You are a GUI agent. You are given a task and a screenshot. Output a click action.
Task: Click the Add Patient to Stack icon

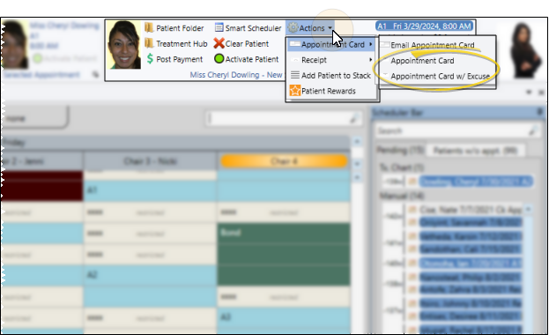point(295,75)
